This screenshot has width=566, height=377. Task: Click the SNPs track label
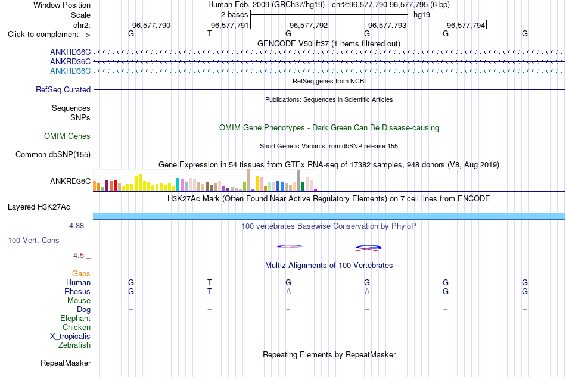coord(80,117)
